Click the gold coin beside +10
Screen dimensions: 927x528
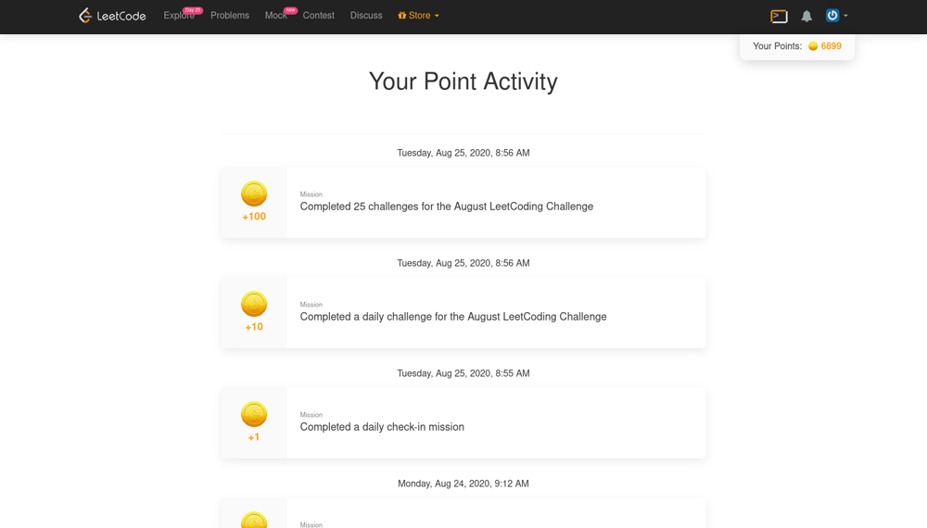[254, 304]
